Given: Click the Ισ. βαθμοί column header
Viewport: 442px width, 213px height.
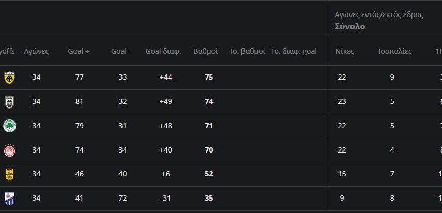Looking at the screenshot, I should pos(248,51).
